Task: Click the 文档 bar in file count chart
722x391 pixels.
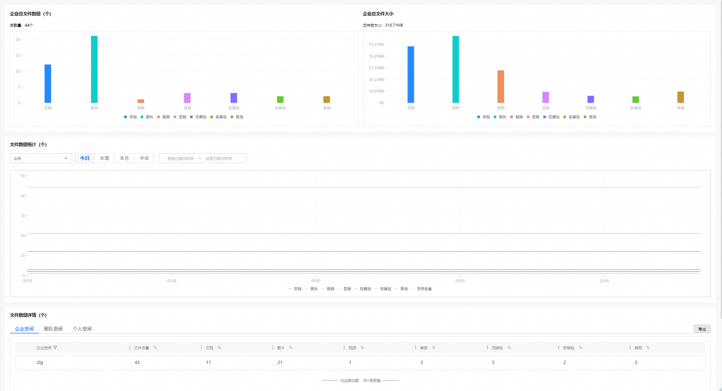Action: pos(48,83)
